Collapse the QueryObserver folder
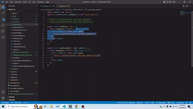Image resolution: width=193 pixels, height=109 pixels. click(17, 27)
